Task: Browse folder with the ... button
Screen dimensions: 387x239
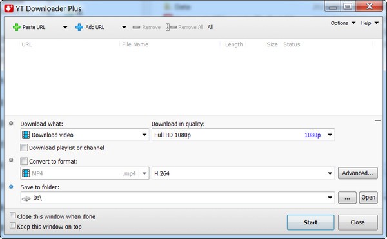Action: 347,198
